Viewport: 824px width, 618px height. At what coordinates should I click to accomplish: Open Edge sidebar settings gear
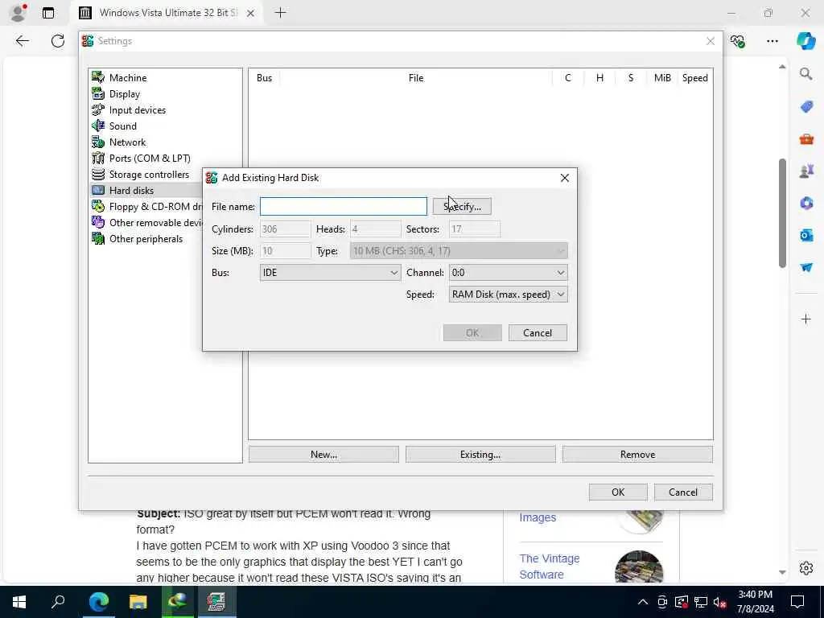(806, 568)
